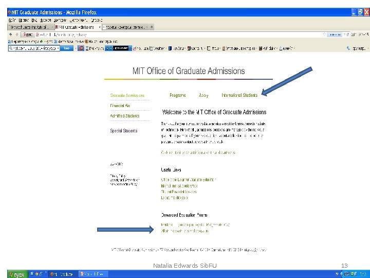Image resolution: width=370 pixels, height=278 pixels.
Task: Open the last menu bar item (Help)
Action: tap(97, 20)
